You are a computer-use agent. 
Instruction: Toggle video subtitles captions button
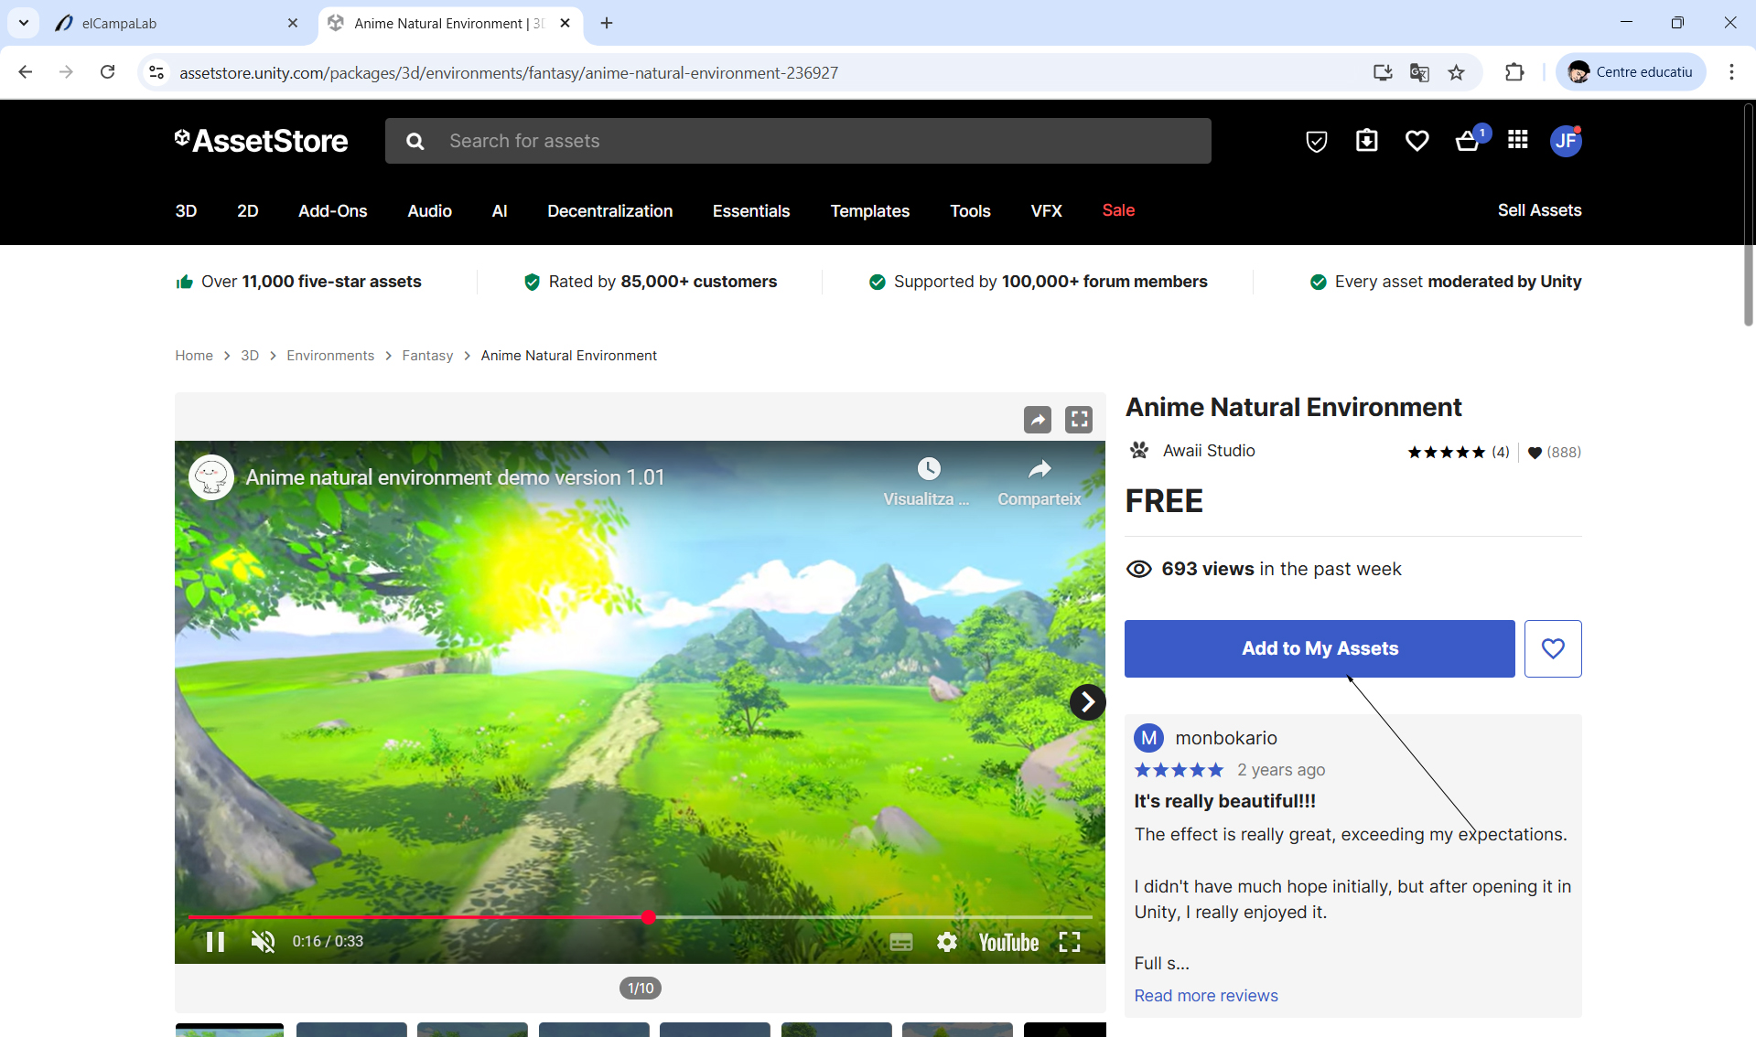pos(900,942)
